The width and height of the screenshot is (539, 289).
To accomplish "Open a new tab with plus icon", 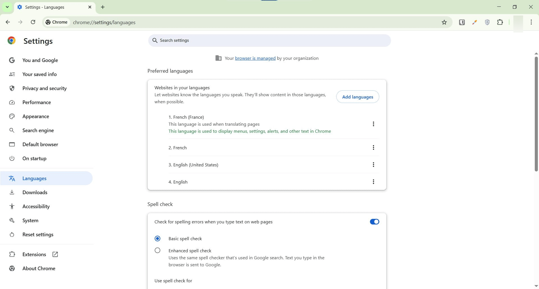I will click(103, 7).
